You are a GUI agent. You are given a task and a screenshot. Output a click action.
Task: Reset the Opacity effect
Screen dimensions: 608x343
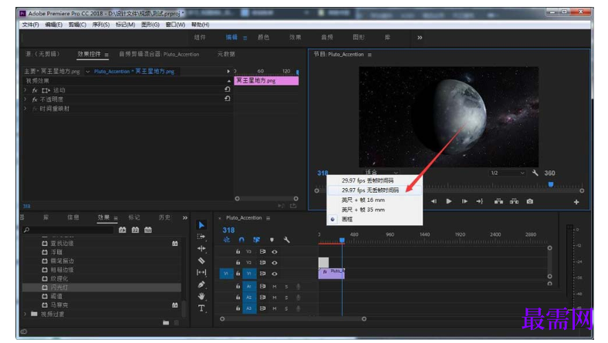[227, 99]
